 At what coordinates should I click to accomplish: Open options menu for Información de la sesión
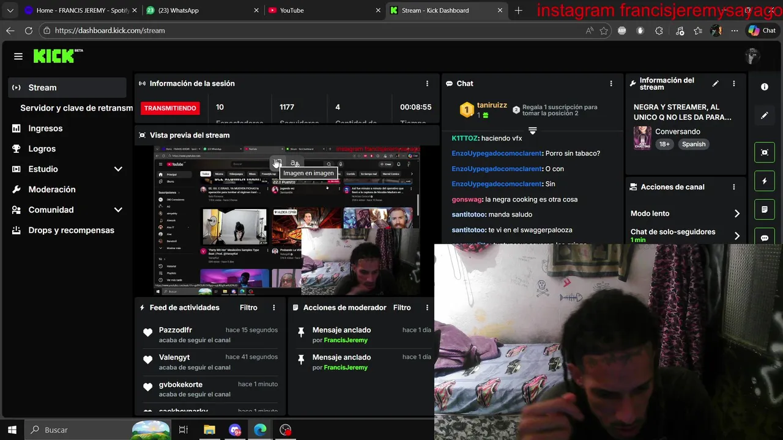pos(427,84)
